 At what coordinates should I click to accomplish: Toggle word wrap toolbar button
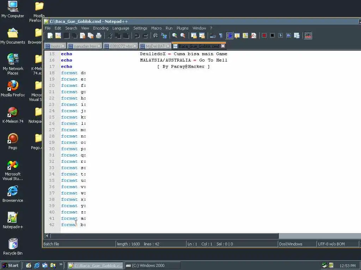coord(213,36)
